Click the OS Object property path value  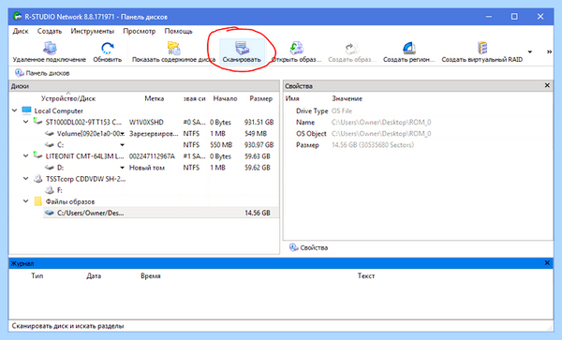[381, 134]
